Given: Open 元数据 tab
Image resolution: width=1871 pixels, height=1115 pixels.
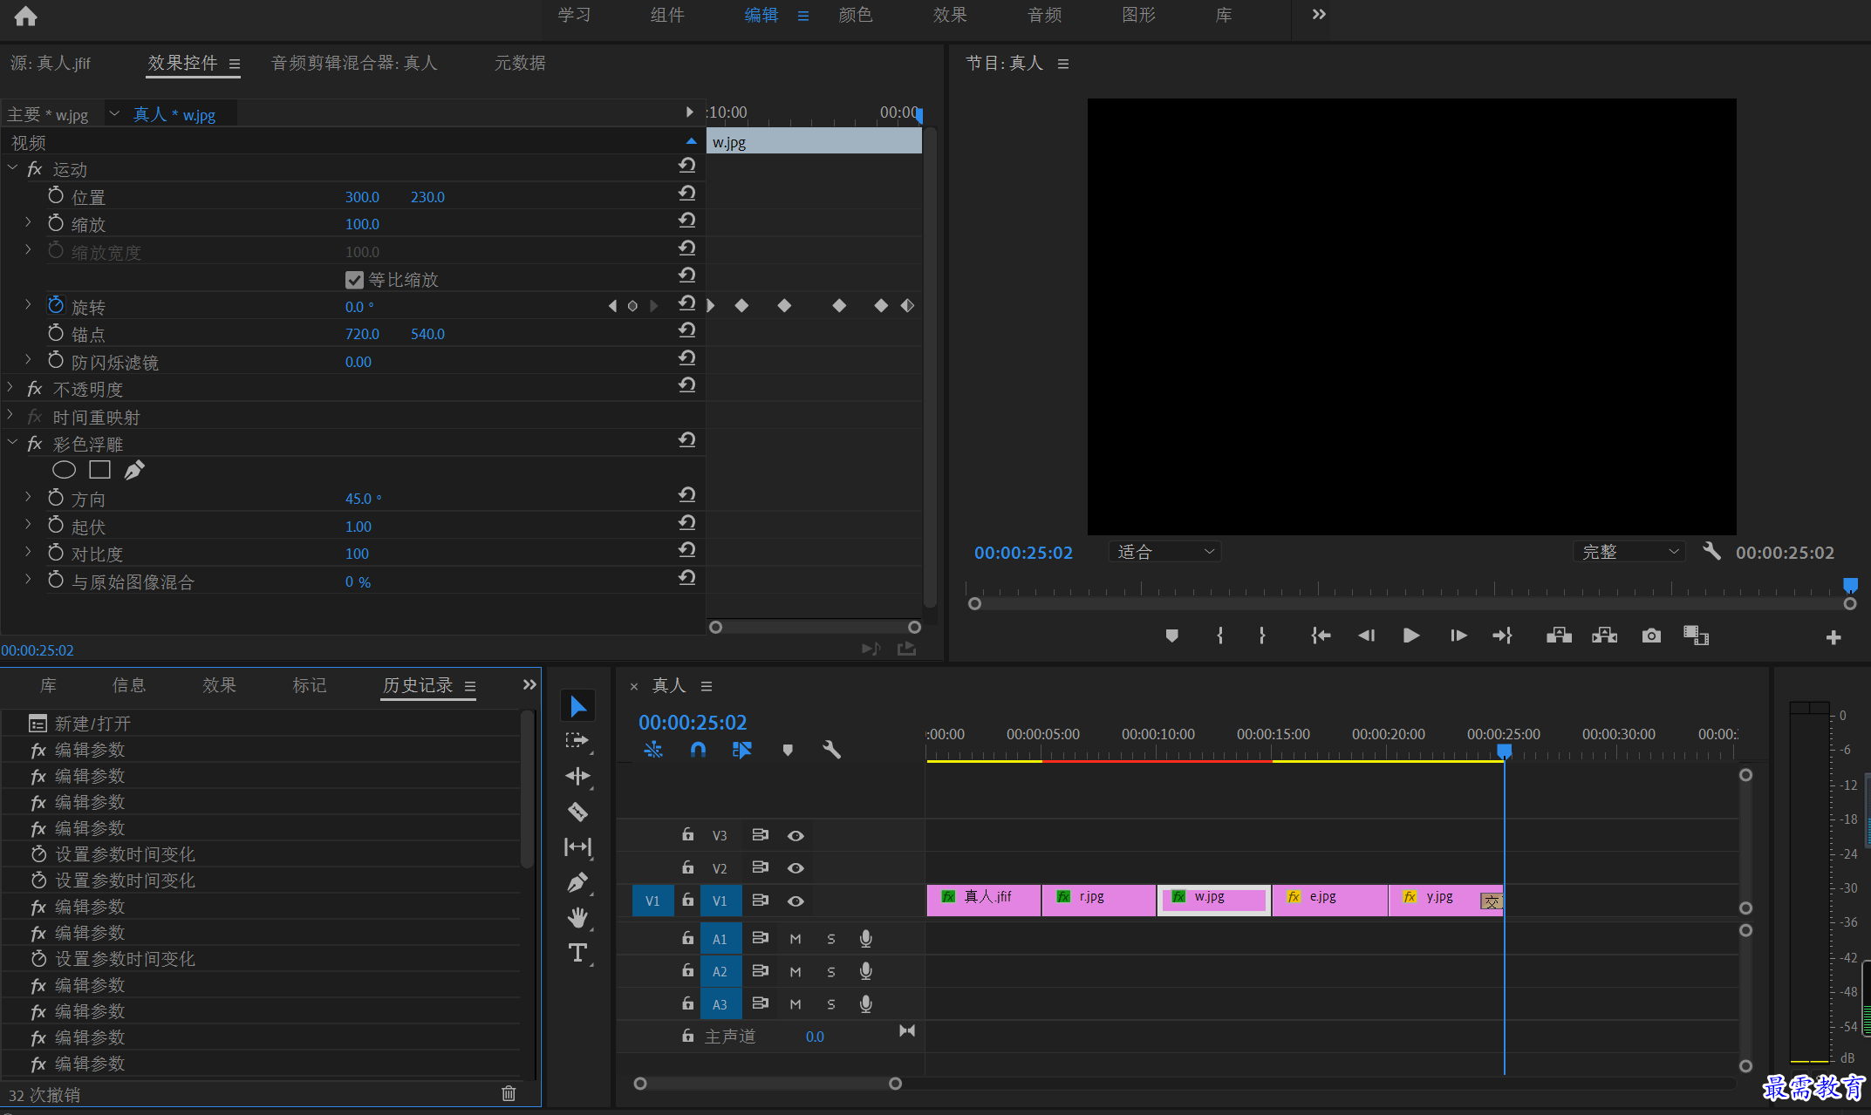Looking at the screenshot, I should [520, 63].
